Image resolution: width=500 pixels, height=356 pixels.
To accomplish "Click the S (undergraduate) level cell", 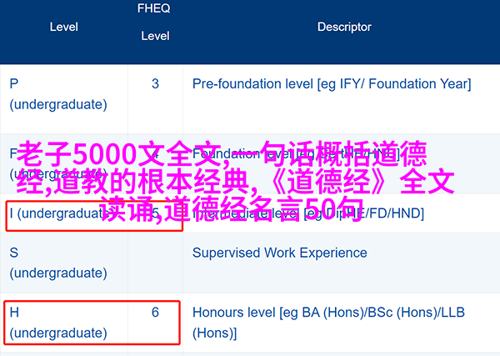I will 58,263.
